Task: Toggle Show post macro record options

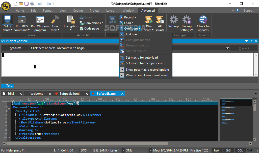Action: [145, 70]
